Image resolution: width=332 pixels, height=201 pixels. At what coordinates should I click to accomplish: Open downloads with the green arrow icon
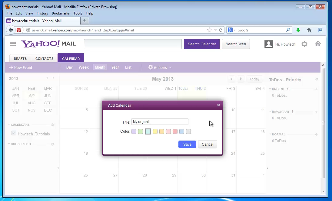(x=298, y=30)
